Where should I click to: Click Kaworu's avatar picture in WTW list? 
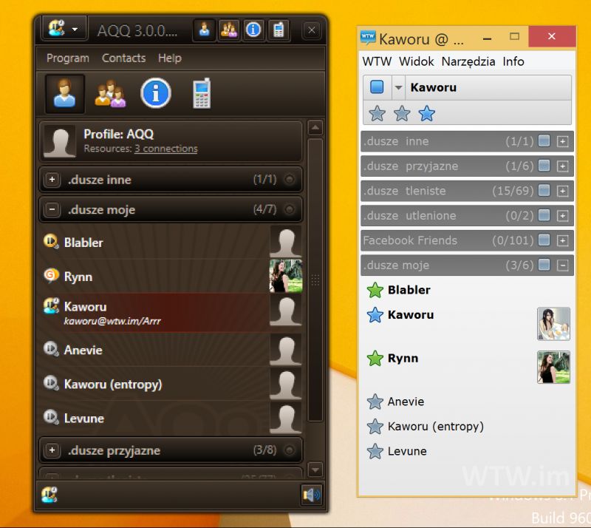553,324
